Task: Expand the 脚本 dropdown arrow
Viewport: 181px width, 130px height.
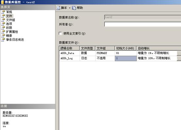Action: pyautogui.click(x=70, y=8)
